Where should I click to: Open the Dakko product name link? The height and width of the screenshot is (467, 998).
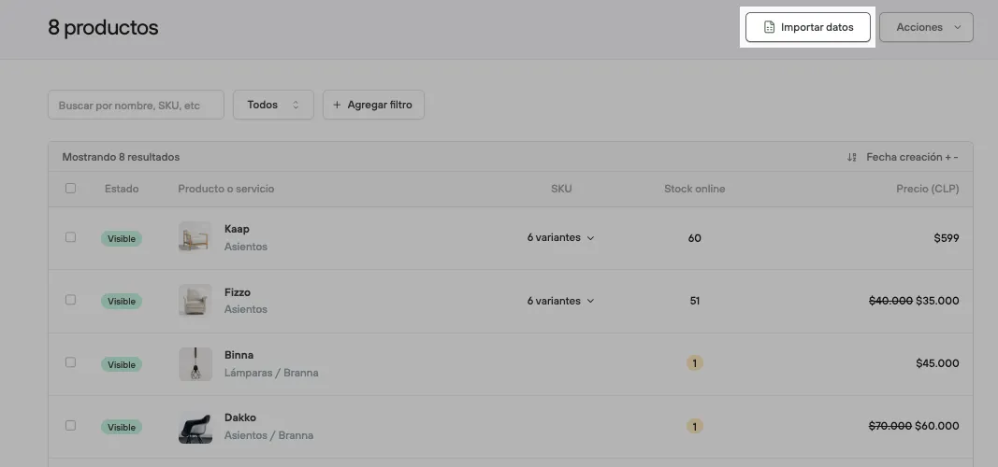click(x=240, y=417)
